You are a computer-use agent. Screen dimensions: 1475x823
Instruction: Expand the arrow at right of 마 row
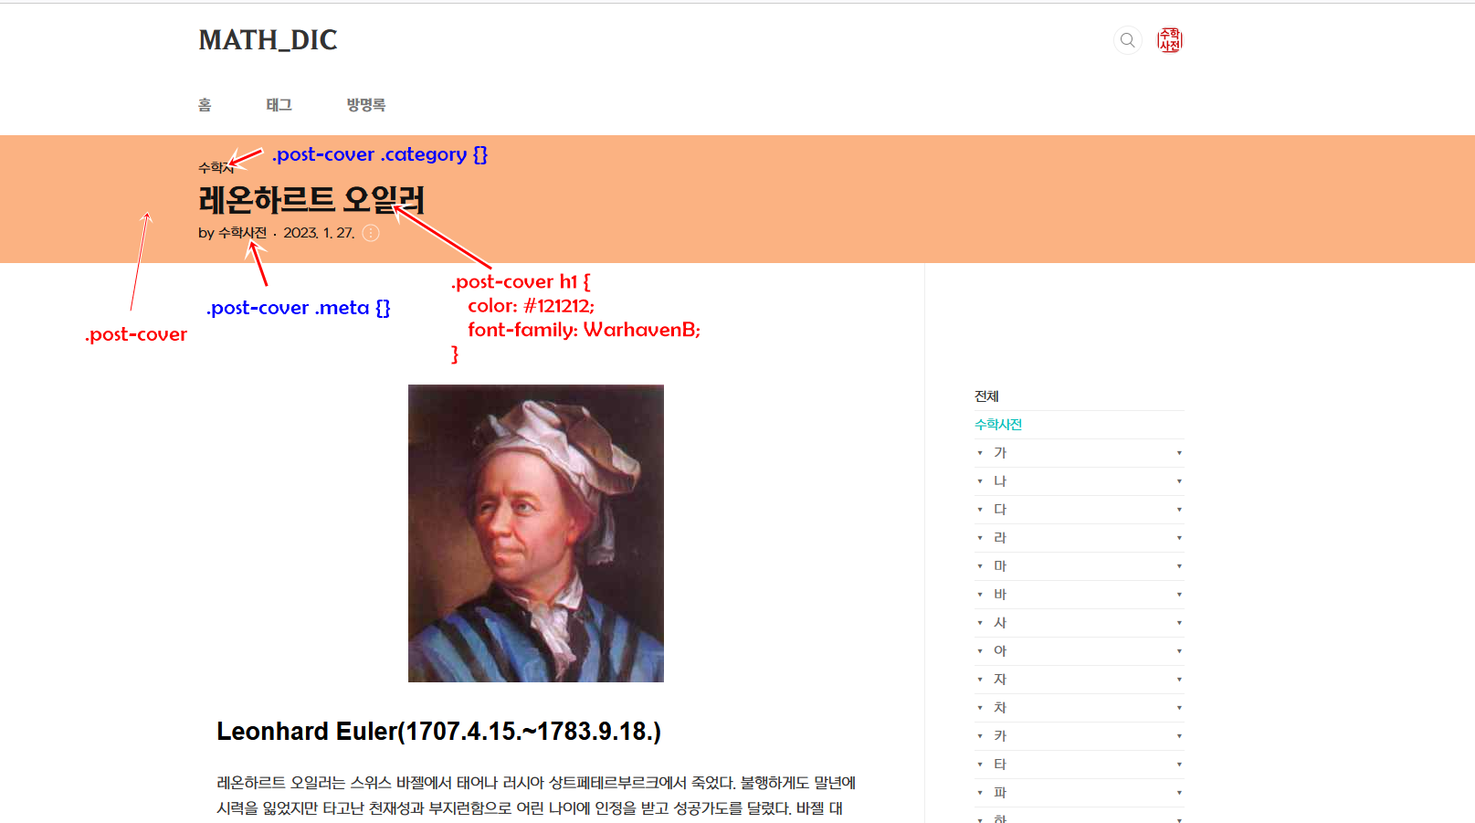[x=1179, y=566]
